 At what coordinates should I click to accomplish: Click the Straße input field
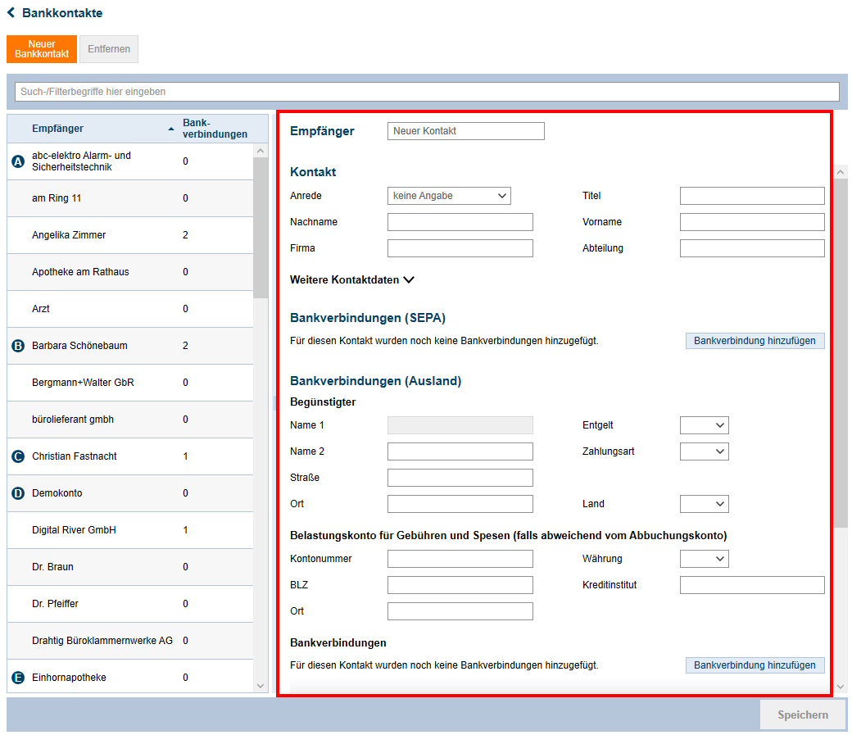click(x=460, y=478)
